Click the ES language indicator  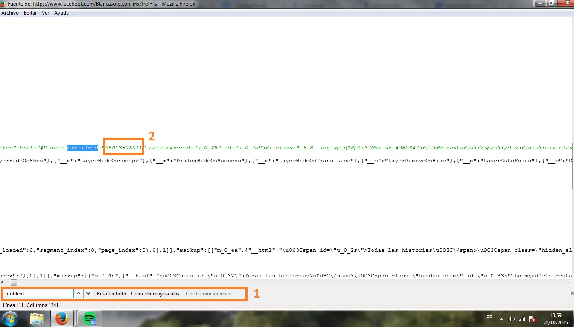point(490,318)
